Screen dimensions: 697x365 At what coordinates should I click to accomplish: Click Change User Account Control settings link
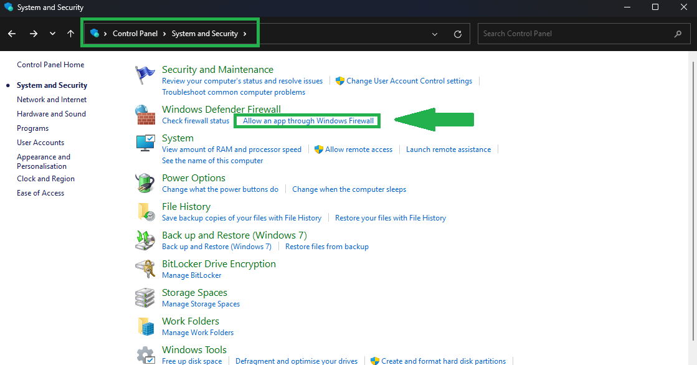click(x=409, y=81)
